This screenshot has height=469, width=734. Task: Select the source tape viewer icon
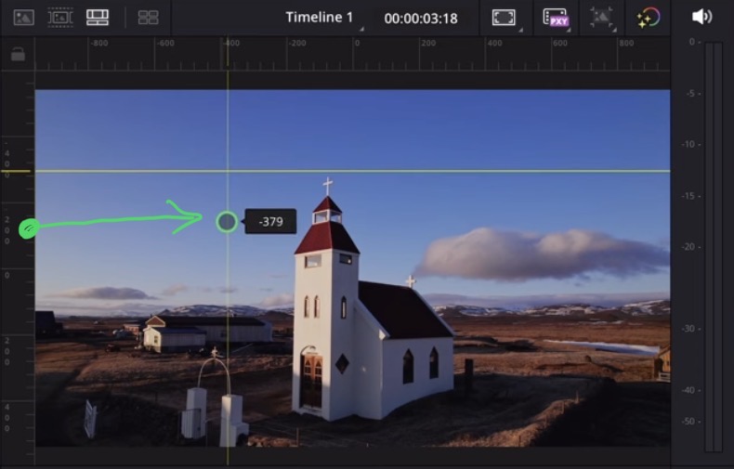pyautogui.click(x=60, y=17)
